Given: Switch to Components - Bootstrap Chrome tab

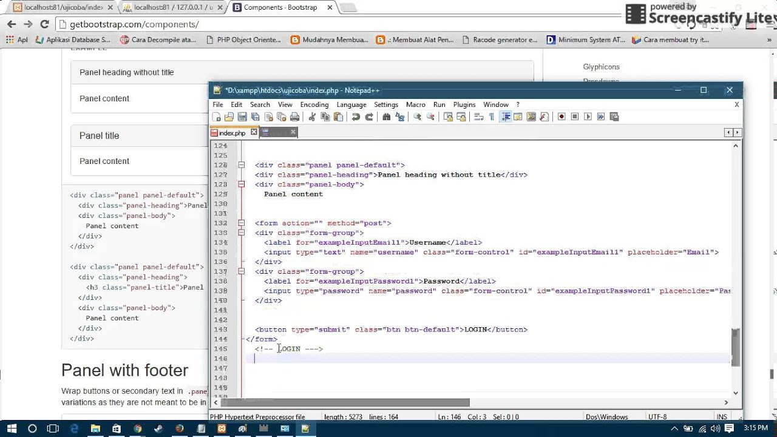Looking at the screenshot, I should pyautogui.click(x=280, y=7).
